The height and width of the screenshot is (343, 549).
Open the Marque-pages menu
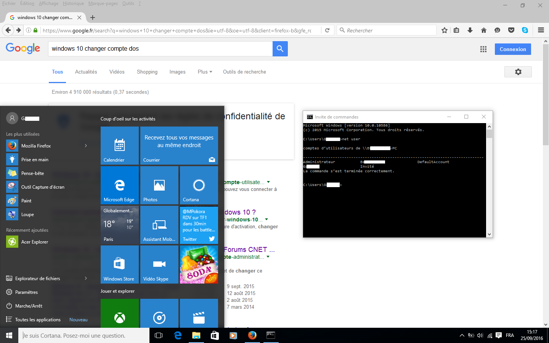pos(103,3)
